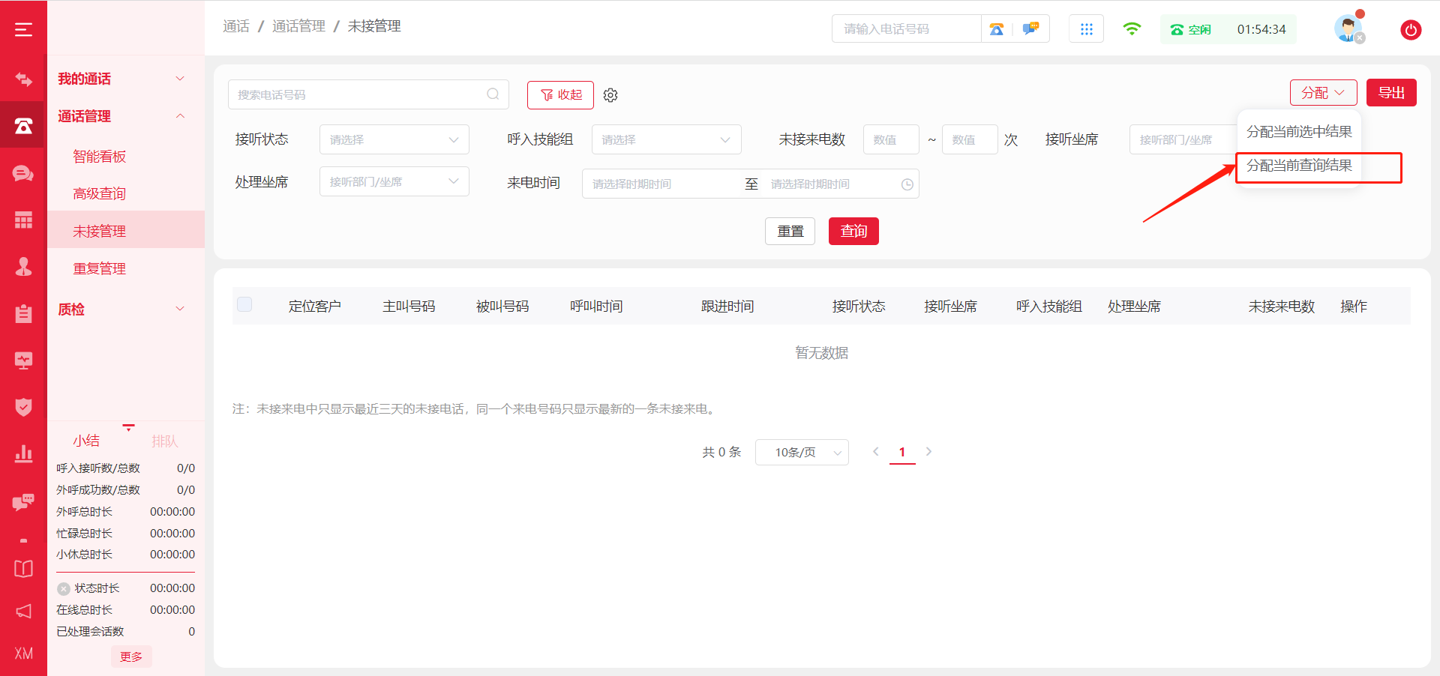Go to the next page arrow
The width and height of the screenshot is (1440, 676).
[x=928, y=452]
